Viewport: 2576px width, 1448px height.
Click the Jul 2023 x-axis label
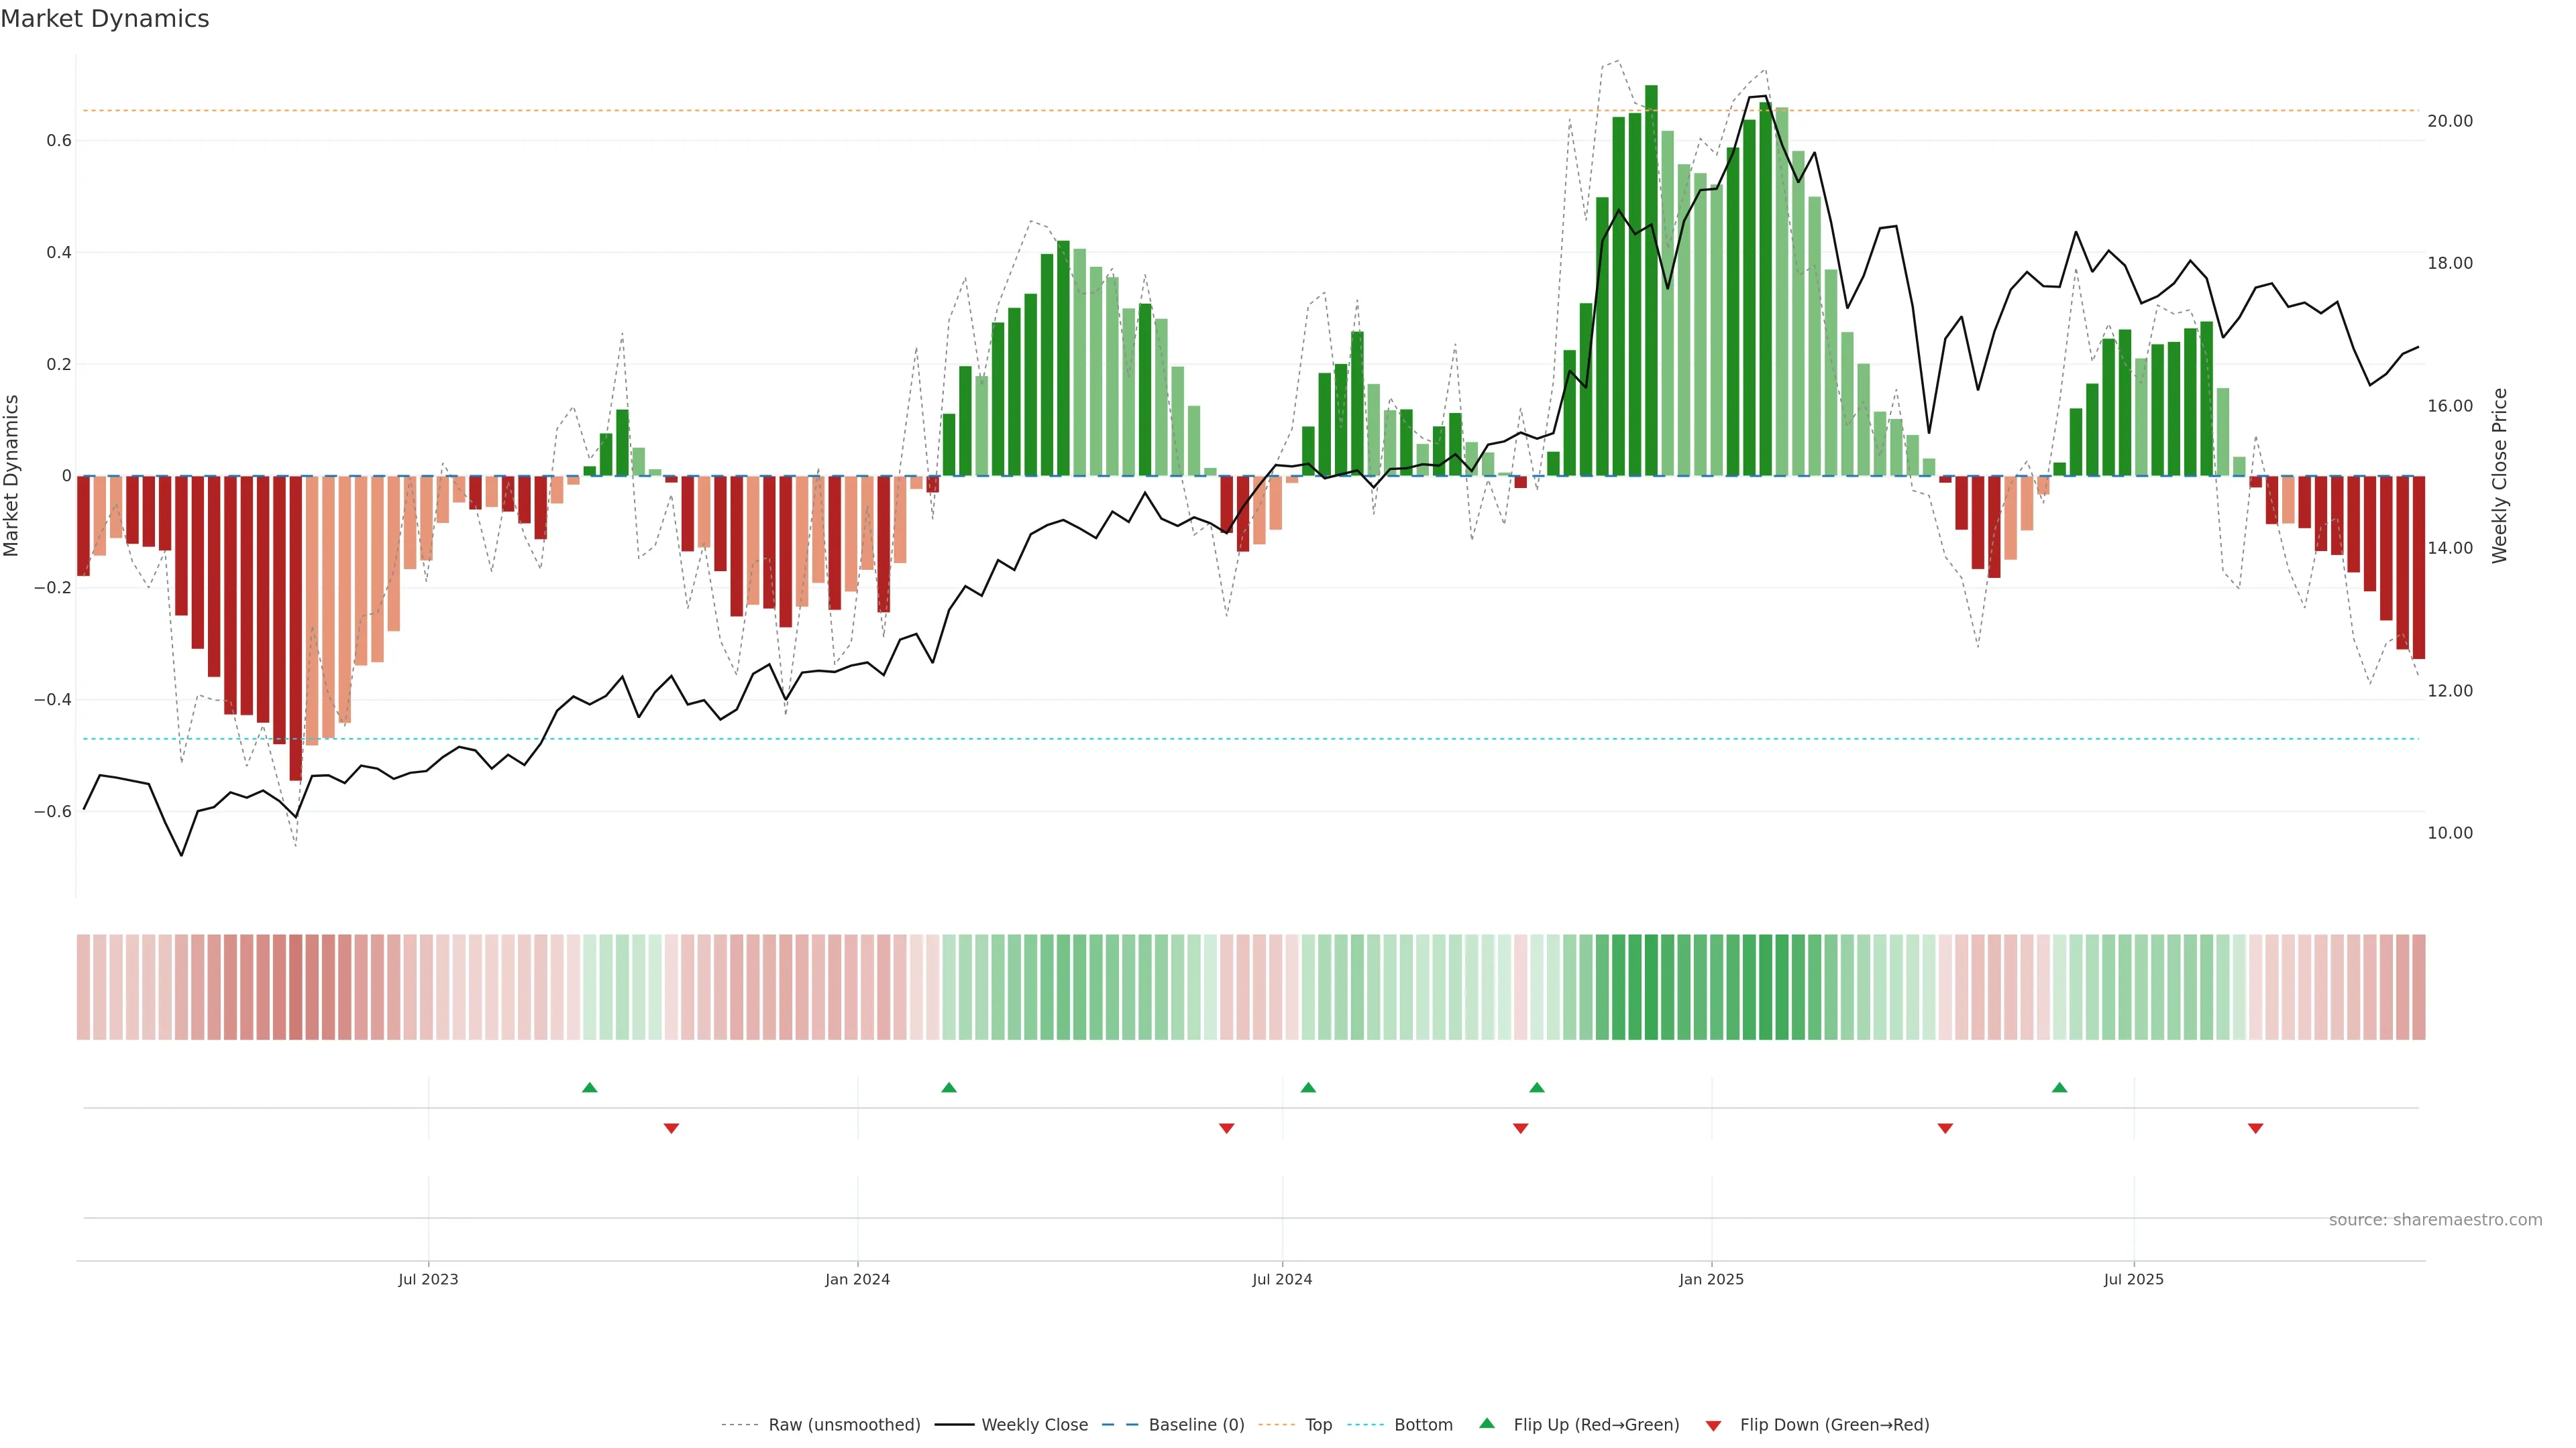(428, 1279)
